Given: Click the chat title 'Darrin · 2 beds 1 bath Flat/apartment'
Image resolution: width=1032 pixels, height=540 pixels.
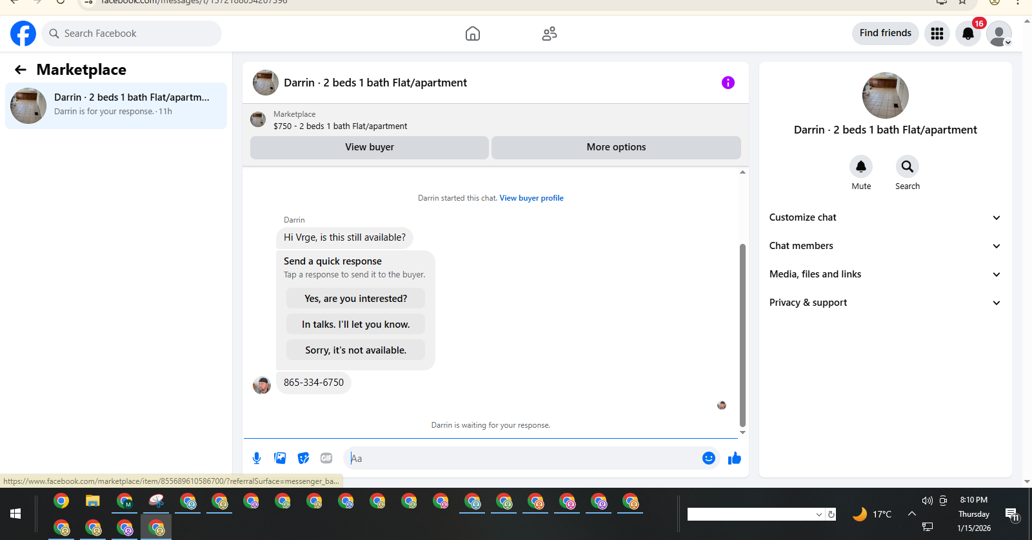Looking at the screenshot, I should (x=375, y=83).
